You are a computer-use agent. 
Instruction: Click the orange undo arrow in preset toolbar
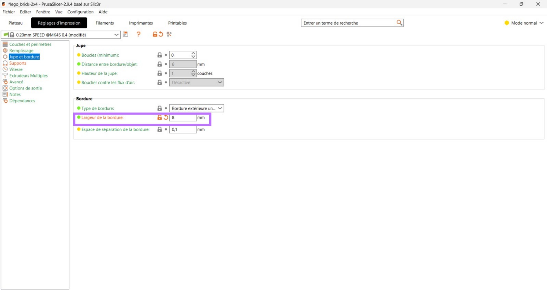click(161, 34)
